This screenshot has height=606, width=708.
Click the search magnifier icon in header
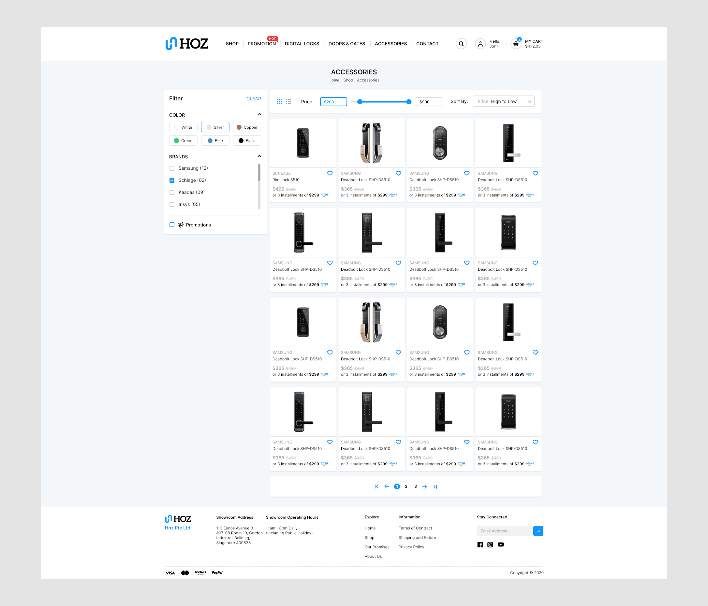pos(461,44)
